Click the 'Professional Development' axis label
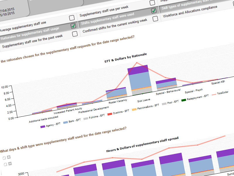 [94, 110]
